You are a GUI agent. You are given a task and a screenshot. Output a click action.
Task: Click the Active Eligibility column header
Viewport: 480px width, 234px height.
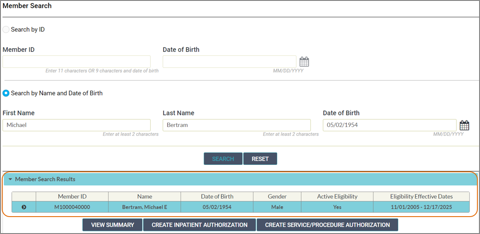337,197
